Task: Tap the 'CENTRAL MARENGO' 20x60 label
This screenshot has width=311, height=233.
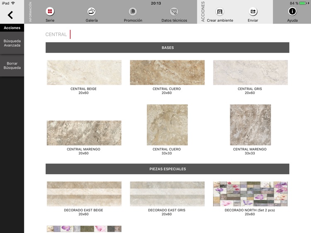Action: click(x=83, y=149)
